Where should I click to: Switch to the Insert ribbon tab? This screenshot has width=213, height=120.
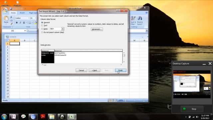[22, 13]
